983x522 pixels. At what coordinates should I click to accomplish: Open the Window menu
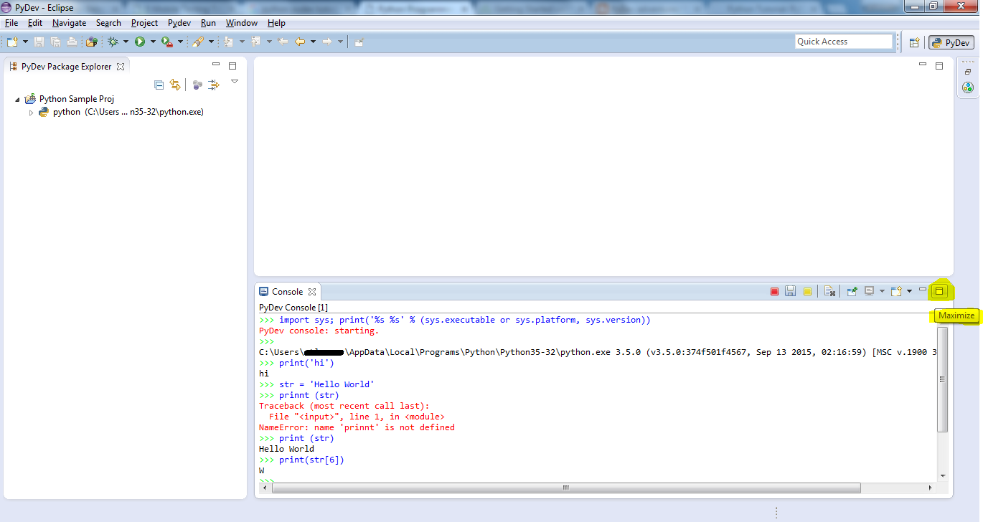click(241, 23)
